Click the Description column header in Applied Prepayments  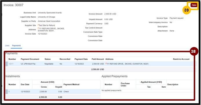pos(173,85)
